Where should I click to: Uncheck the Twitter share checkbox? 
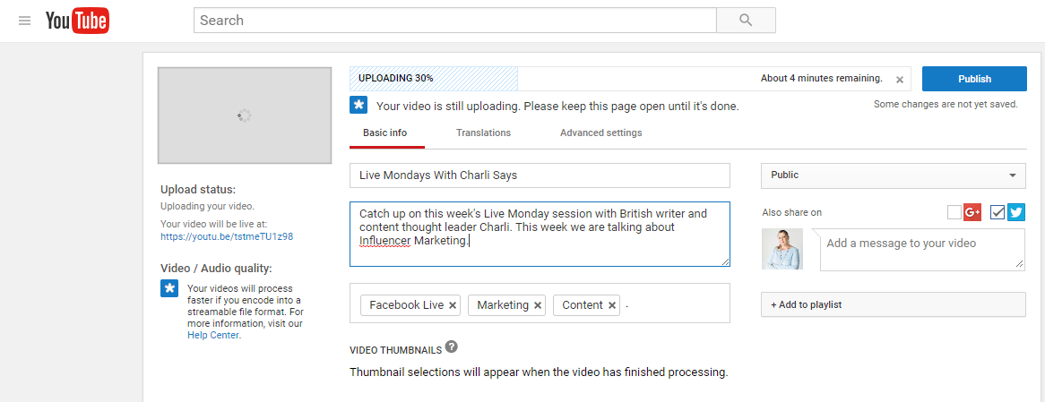tap(997, 212)
